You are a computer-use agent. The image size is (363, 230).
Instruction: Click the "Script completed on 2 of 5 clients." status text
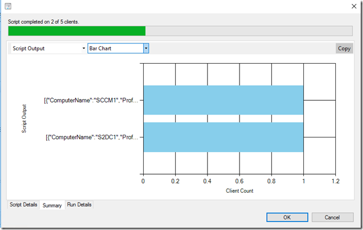(x=43, y=22)
